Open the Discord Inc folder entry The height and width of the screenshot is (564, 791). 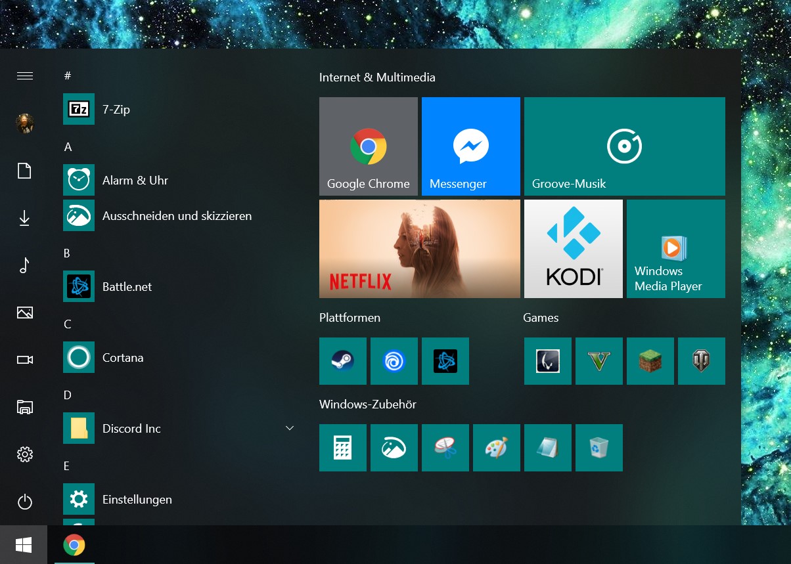pyautogui.click(x=181, y=428)
